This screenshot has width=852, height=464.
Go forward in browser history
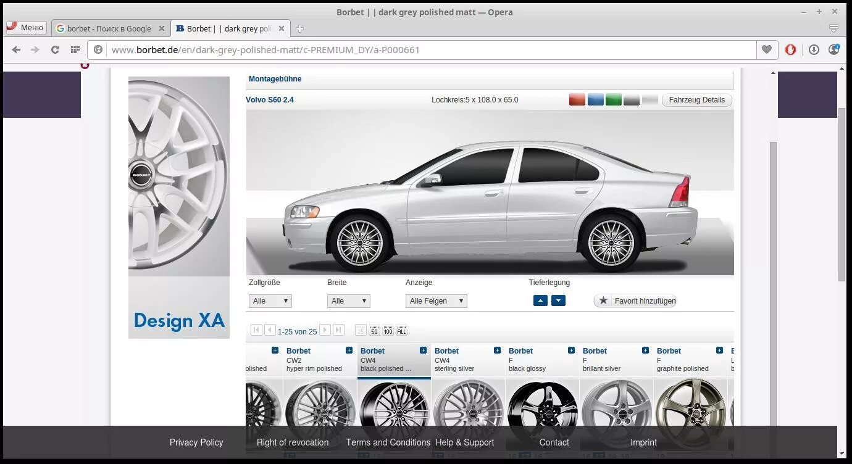tap(35, 50)
